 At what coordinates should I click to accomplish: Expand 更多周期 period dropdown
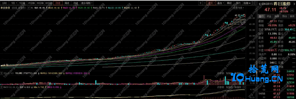pyautogui.click(x=87, y=3)
